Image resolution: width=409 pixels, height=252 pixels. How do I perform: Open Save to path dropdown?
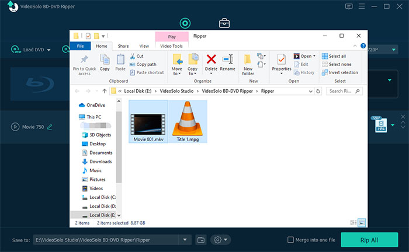pos(185,240)
